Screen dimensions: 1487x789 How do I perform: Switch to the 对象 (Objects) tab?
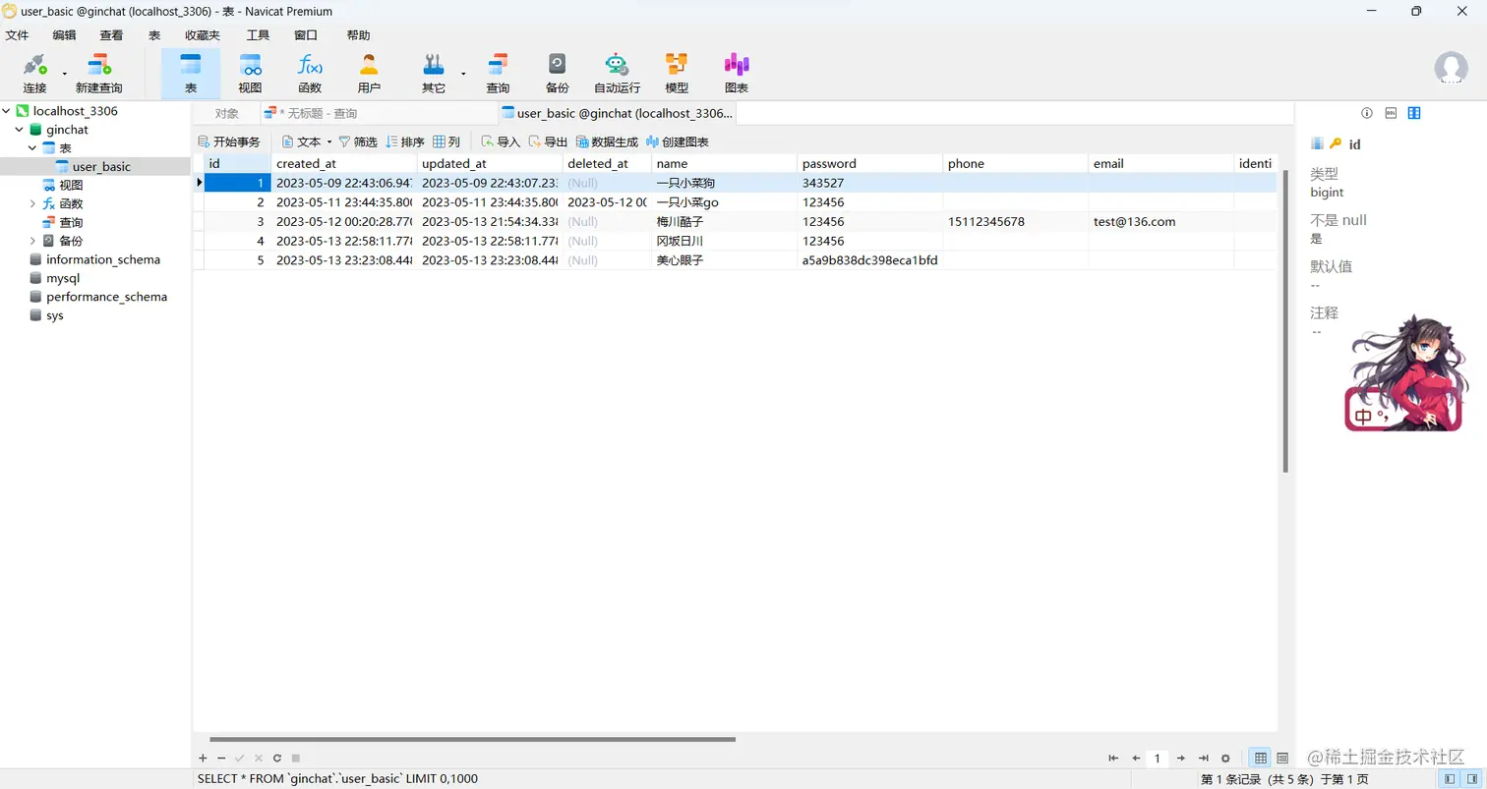[x=227, y=114]
